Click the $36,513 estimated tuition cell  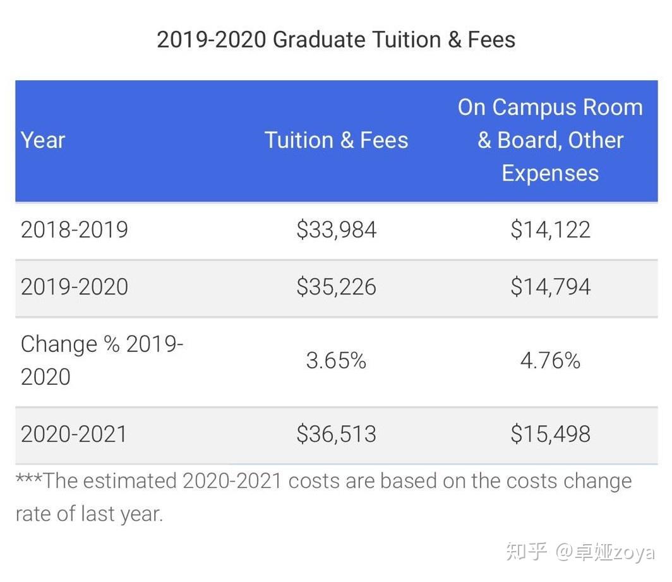(x=336, y=434)
